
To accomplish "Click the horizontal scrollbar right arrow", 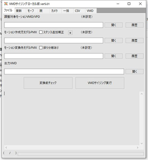I will tap(138, 147).
